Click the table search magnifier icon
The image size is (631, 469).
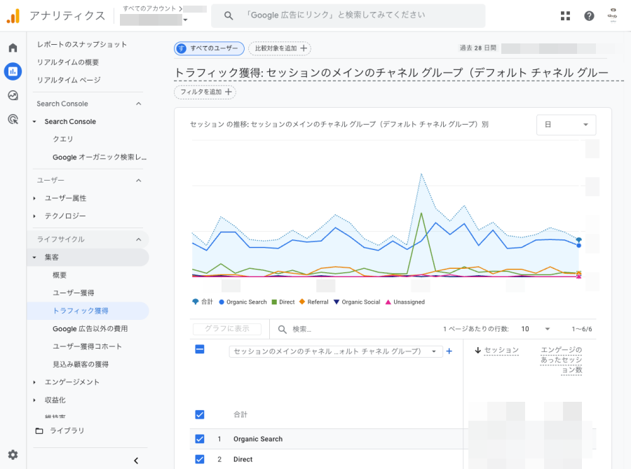(x=282, y=329)
